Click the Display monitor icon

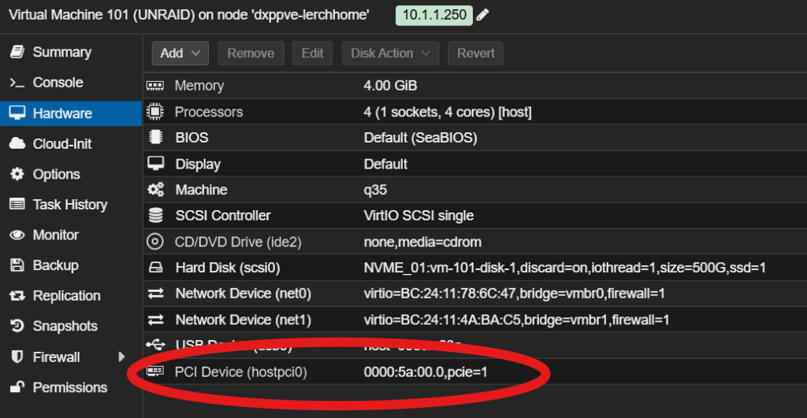tap(155, 164)
